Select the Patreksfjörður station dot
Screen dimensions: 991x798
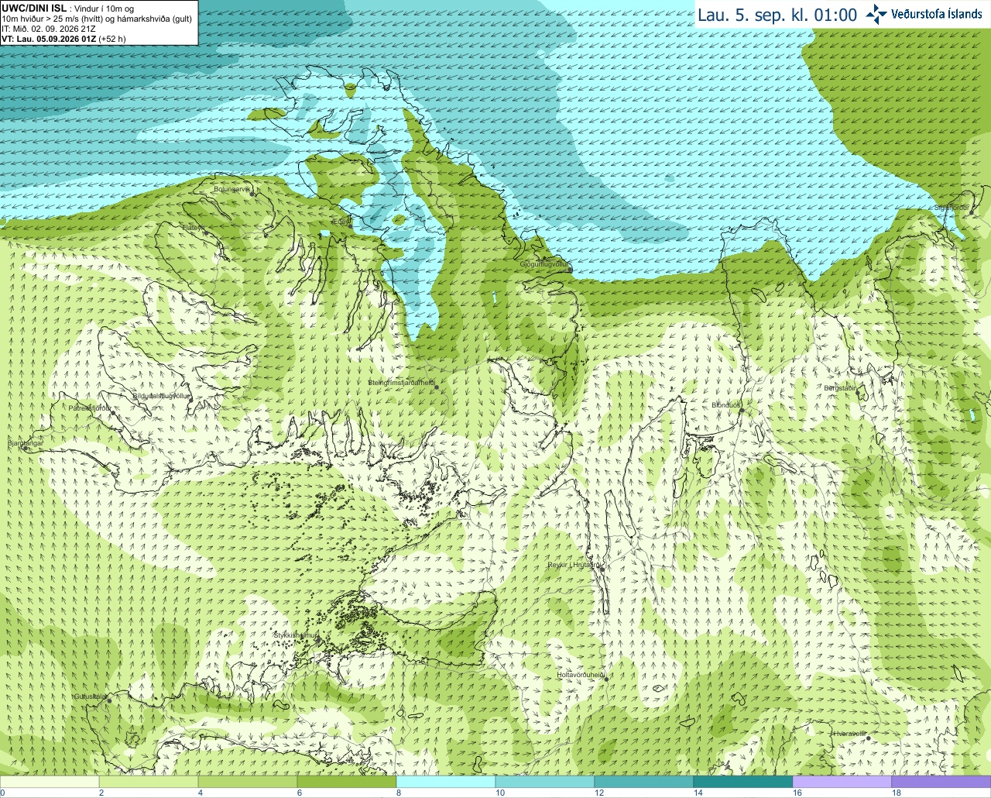pyautogui.click(x=113, y=413)
